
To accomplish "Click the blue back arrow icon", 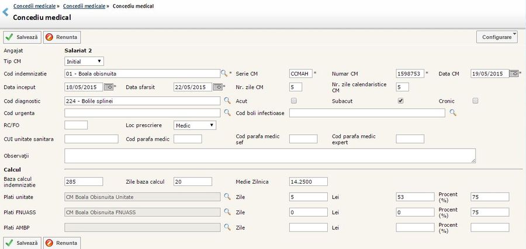I will pos(5,12).
